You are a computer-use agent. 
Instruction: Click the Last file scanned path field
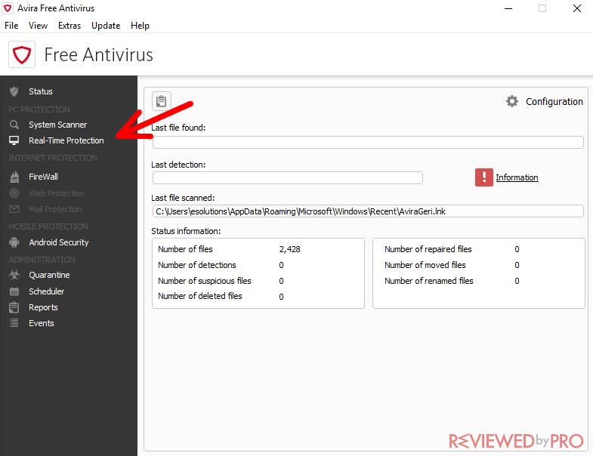(x=368, y=211)
